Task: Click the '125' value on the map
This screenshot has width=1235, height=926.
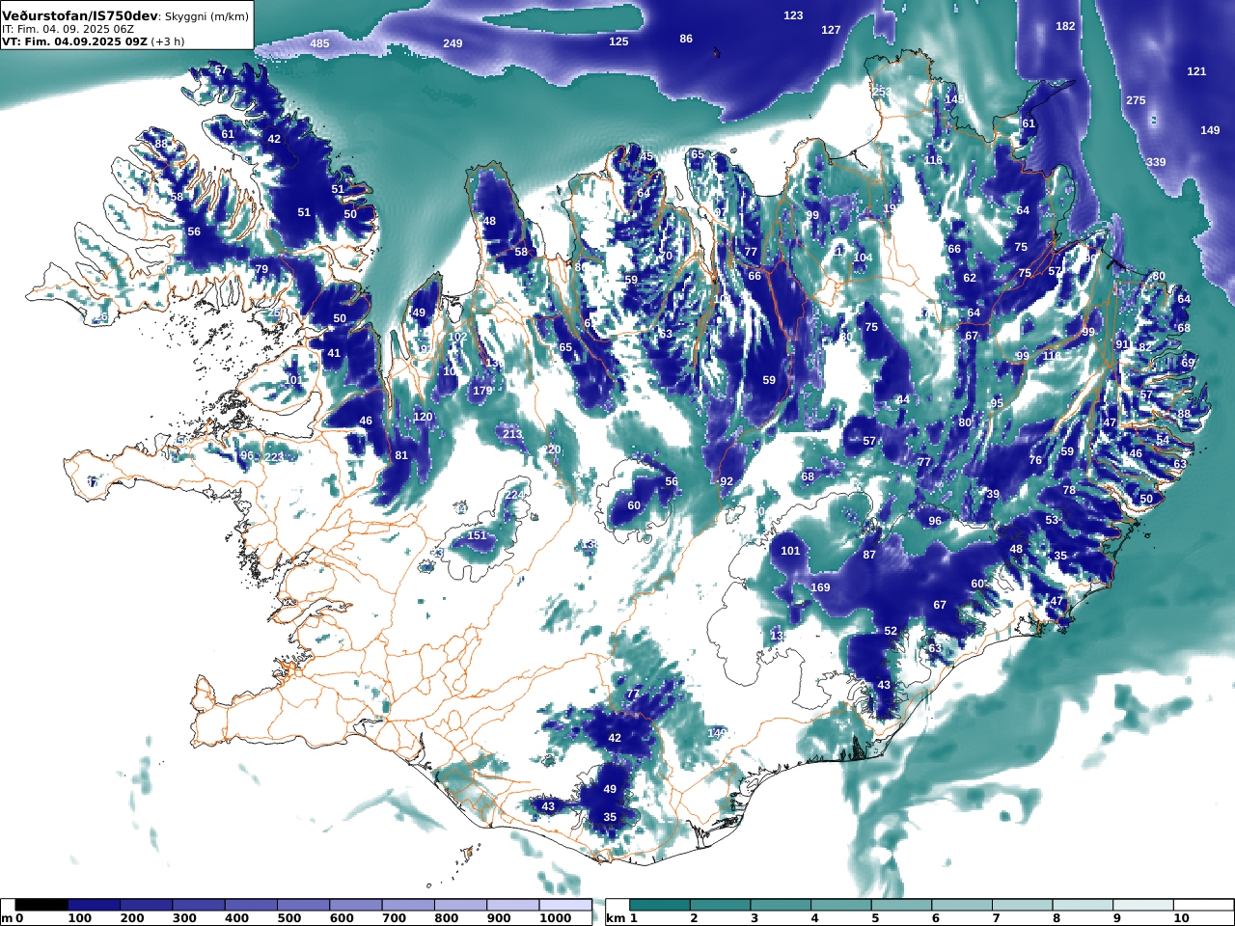Action: point(618,41)
